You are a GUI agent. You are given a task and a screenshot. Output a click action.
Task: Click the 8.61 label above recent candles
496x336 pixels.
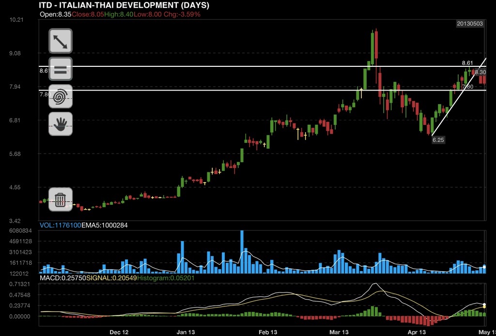(467, 63)
